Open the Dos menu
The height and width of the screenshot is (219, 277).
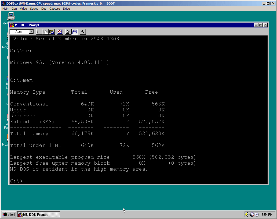pos(44,9)
